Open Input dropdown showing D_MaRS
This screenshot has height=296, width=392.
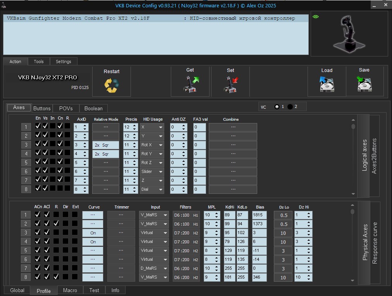[154, 268]
